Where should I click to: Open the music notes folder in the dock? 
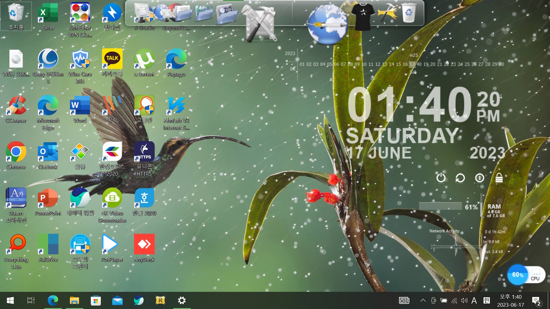[204, 13]
